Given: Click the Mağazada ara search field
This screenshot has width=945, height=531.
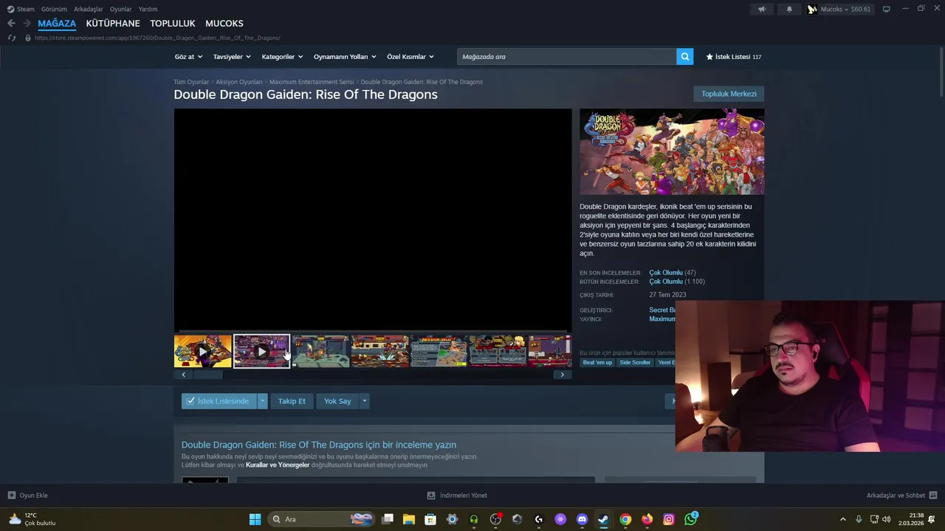Looking at the screenshot, I should (x=567, y=57).
